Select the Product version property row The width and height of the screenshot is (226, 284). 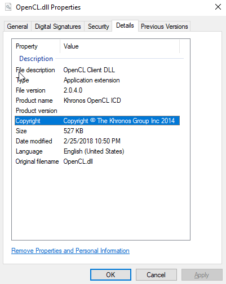97,111
